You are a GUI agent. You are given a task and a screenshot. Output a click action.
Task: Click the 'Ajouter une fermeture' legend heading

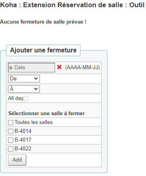(43, 50)
